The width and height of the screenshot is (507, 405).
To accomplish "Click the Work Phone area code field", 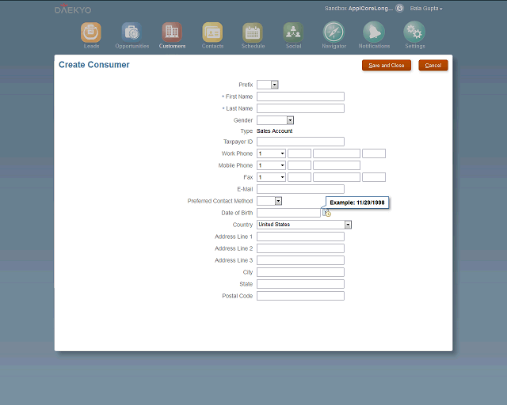I will pyautogui.click(x=299, y=153).
